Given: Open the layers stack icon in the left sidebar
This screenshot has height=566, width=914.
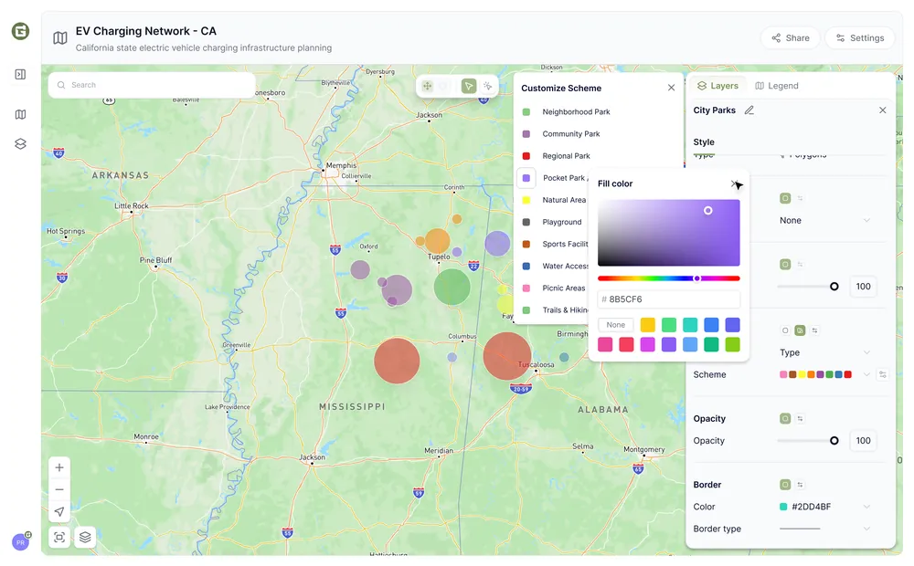Looking at the screenshot, I should [20, 144].
